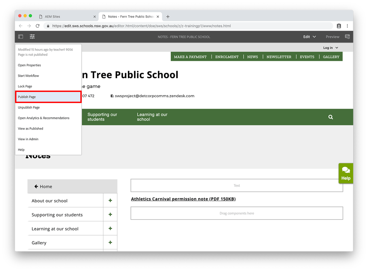
Task: Expand Learning at our school with plus
Action: (x=110, y=228)
